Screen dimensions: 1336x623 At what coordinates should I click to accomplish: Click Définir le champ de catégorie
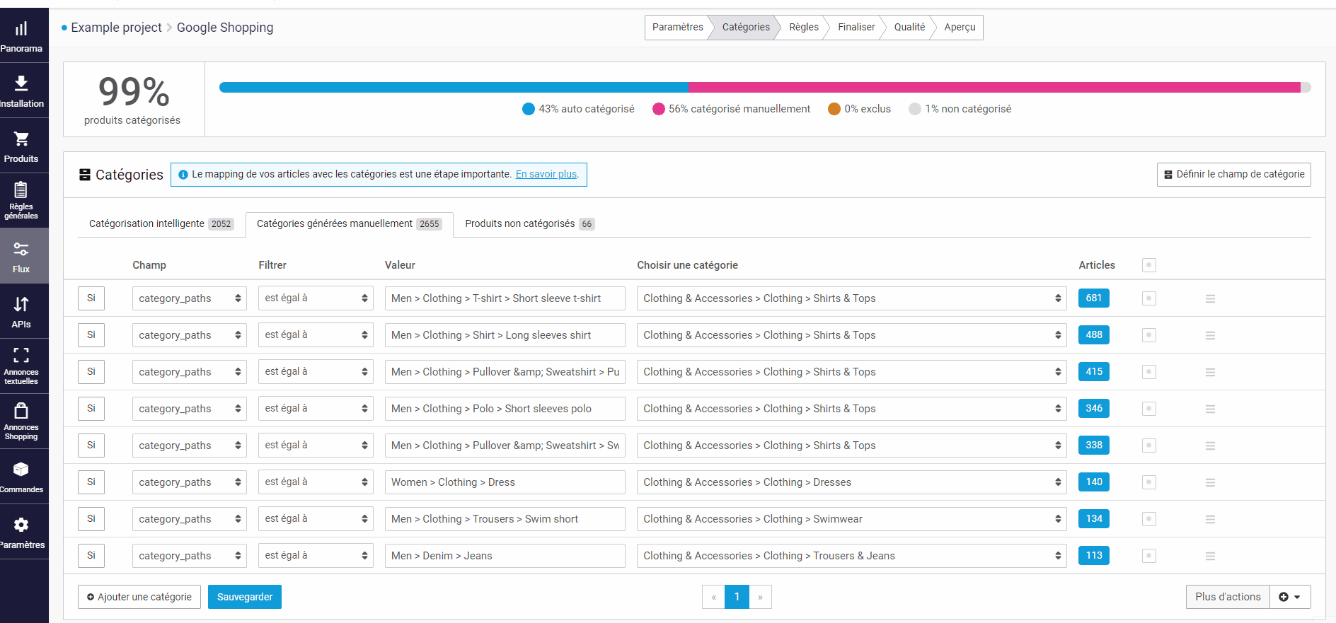coord(1234,175)
